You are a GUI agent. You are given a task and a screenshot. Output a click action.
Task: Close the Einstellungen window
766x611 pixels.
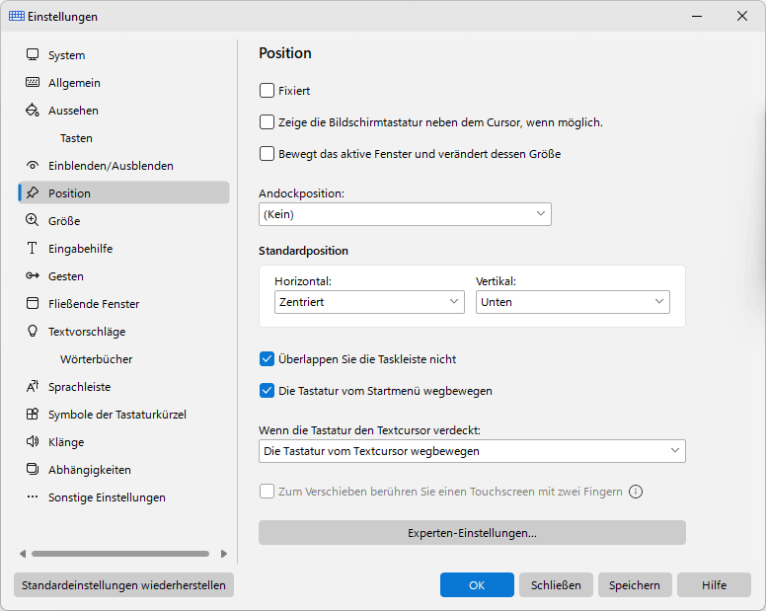point(742,16)
